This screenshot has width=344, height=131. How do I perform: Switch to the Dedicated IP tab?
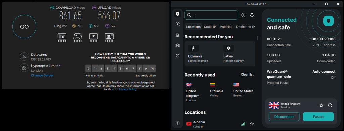click(x=245, y=27)
